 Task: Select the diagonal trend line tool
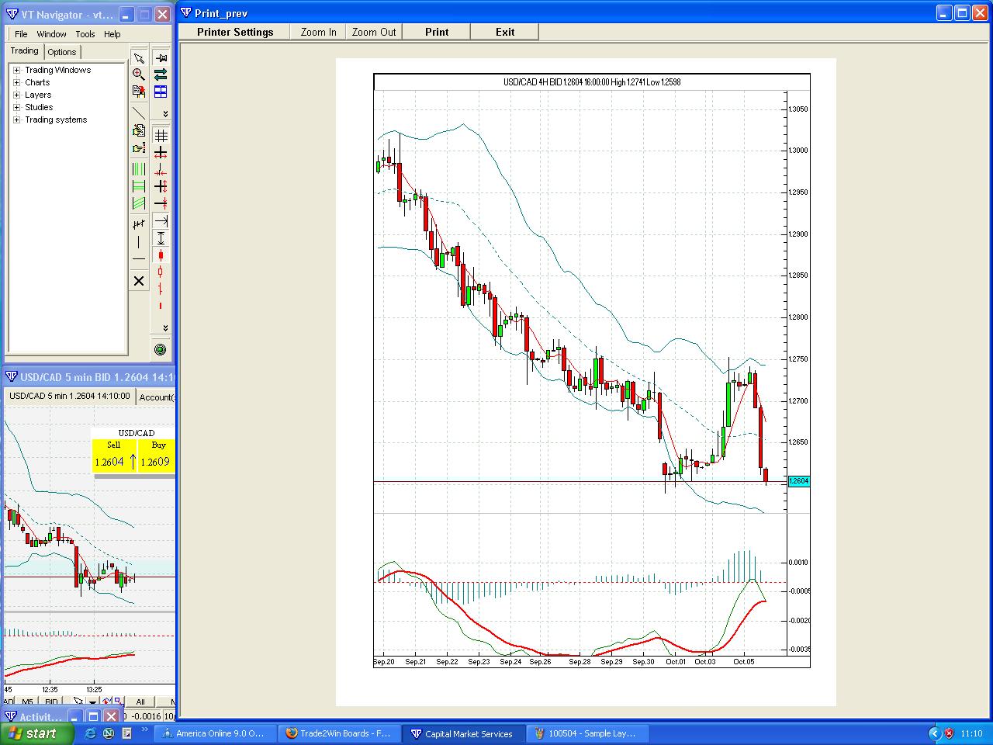pyautogui.click(x=138, y=114)
